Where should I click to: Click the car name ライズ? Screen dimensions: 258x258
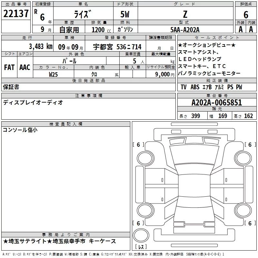point(83,14)
